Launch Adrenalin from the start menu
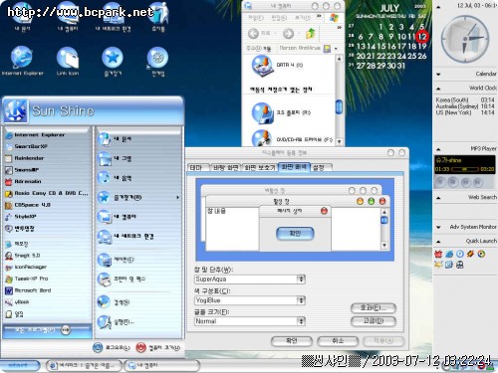Image resolution: width=498 pixels, height=373 pixels. 23,182
